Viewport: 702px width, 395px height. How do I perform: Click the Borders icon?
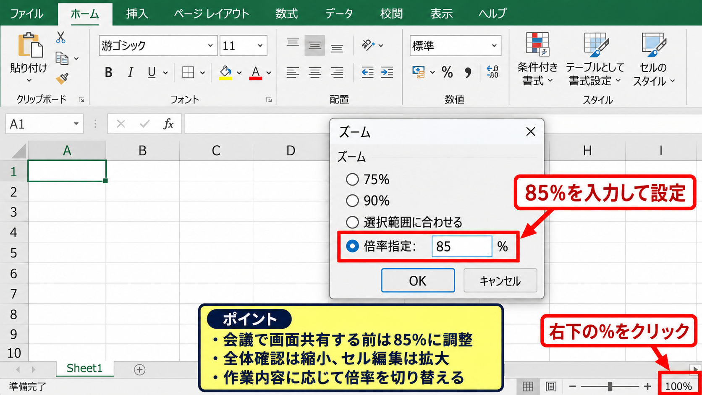(188, 73)
